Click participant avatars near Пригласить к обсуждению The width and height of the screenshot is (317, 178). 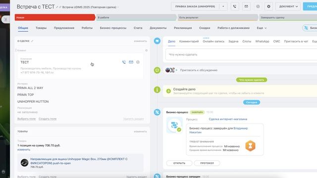tap(170, 70)
